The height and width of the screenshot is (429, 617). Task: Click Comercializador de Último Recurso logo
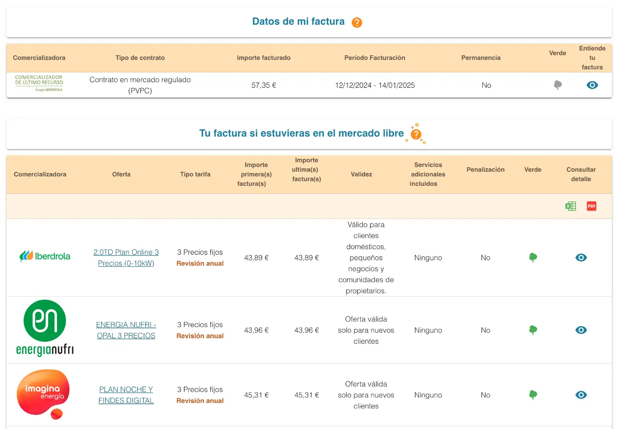point(39,83)
